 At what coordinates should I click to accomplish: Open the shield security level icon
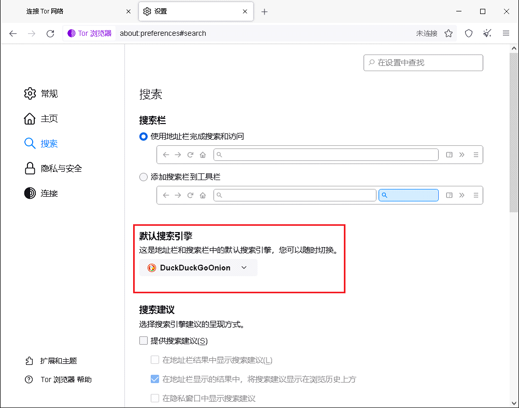click(469, 33)
